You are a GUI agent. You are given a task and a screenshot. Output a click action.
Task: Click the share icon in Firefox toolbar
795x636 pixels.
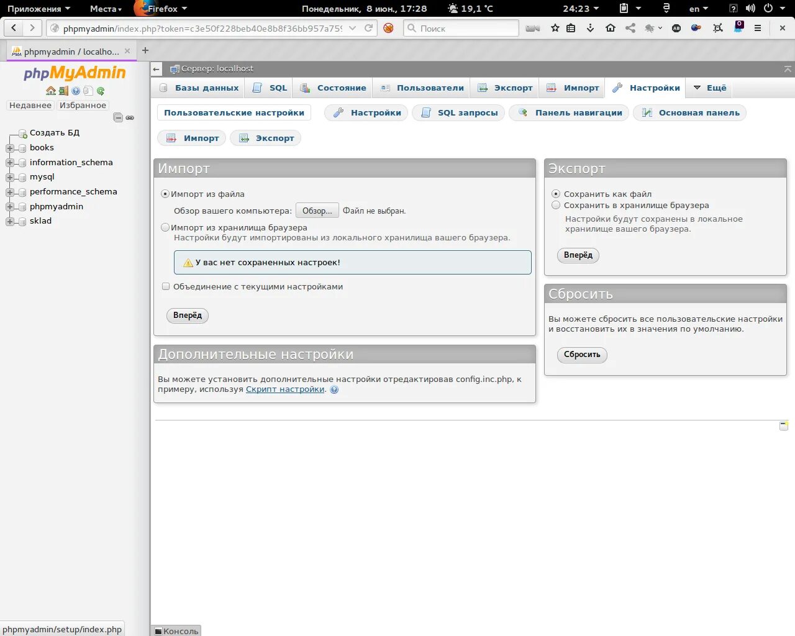(x=630, y=28)
